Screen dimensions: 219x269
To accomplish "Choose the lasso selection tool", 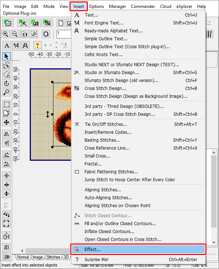I will pyautogui.click(x=6, y=74).
